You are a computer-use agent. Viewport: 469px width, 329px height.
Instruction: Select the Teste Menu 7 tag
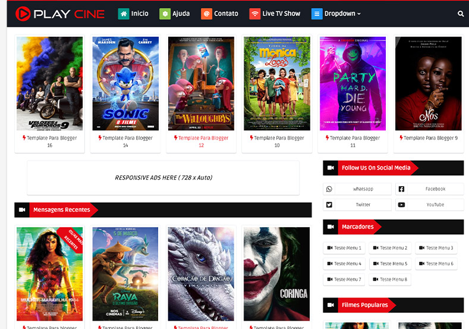[344, 279]
